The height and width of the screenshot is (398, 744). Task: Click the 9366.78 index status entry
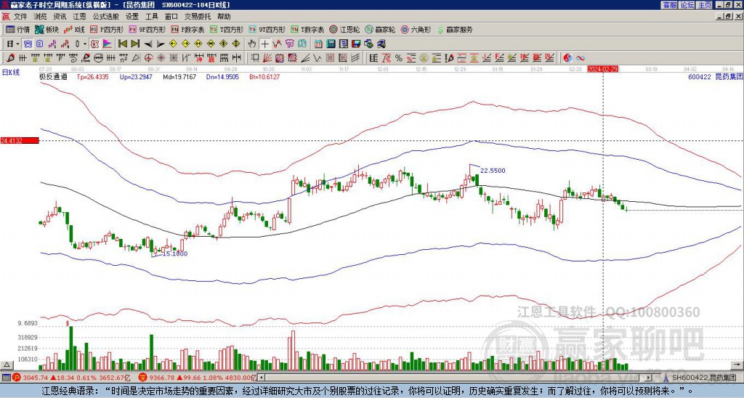pyautogui.click(x=198, y=378)
